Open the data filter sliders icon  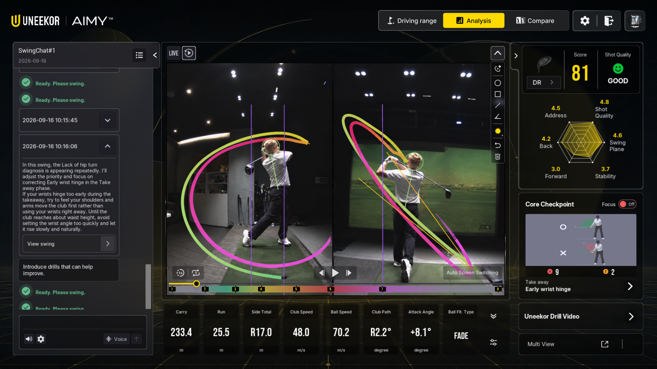click(493, 342)
